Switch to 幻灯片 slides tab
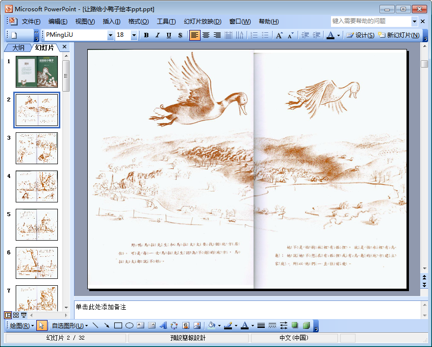This screenshot has height=347, width=432. (44, 48)
